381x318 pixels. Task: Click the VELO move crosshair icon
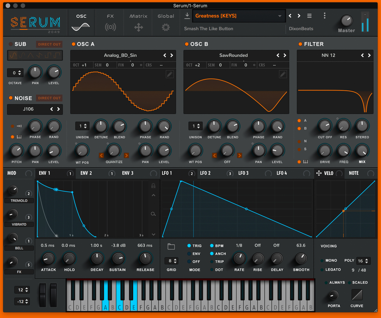319,173
